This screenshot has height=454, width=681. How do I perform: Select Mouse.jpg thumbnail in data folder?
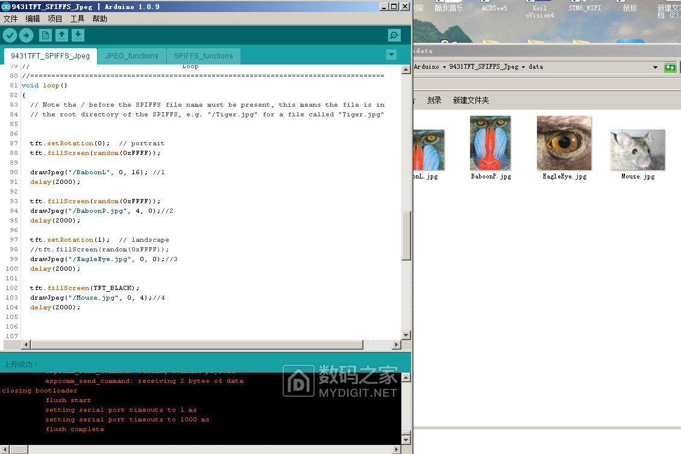point(638,150)
